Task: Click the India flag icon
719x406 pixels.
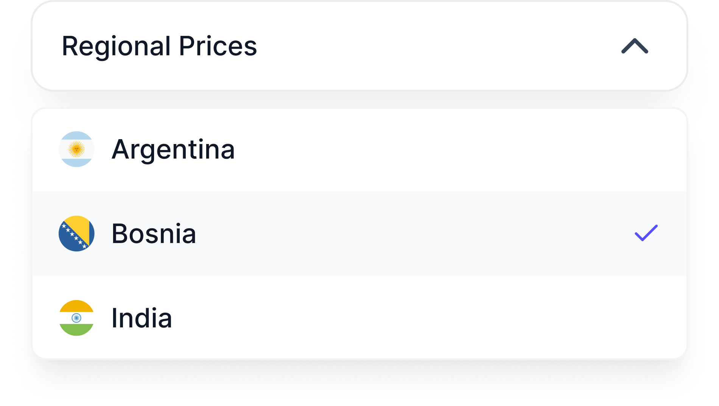Action: [76, 318]
